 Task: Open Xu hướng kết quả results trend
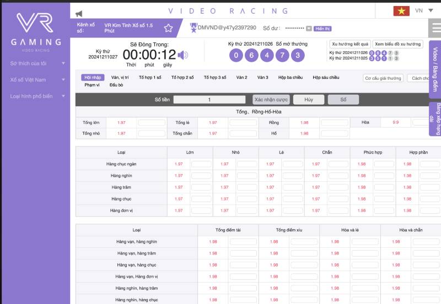coord(349,44)
